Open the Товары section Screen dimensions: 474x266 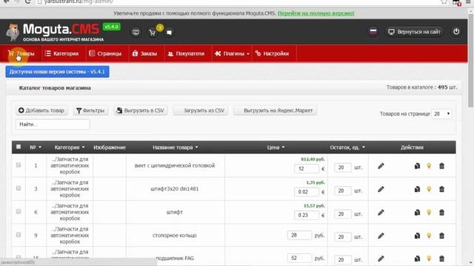pos(21,54)
